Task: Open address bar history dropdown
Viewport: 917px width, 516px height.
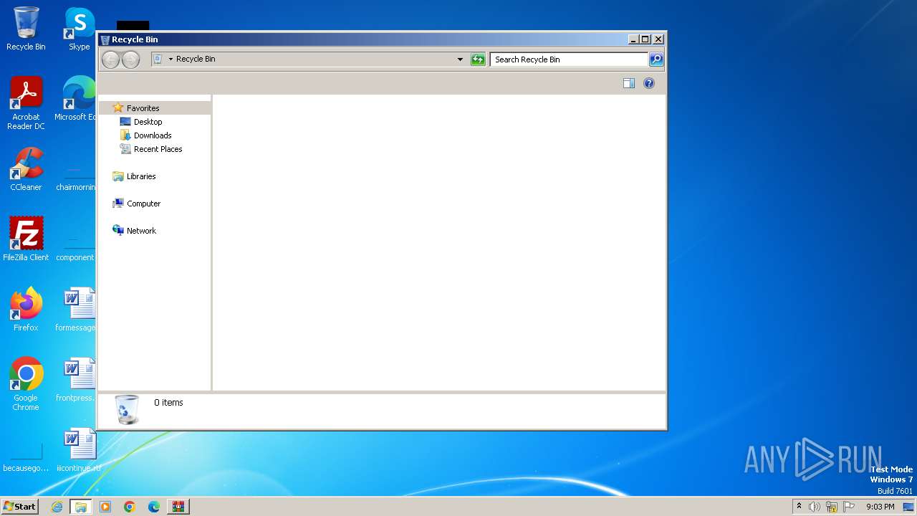Action: coord(460,59)
